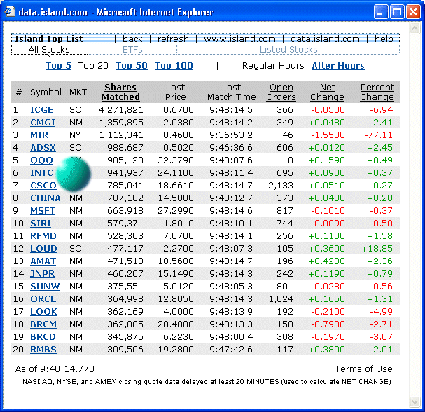The image size is (425, 412).
Task: Switch to the ETFs tab
Action: coord(132,49)
